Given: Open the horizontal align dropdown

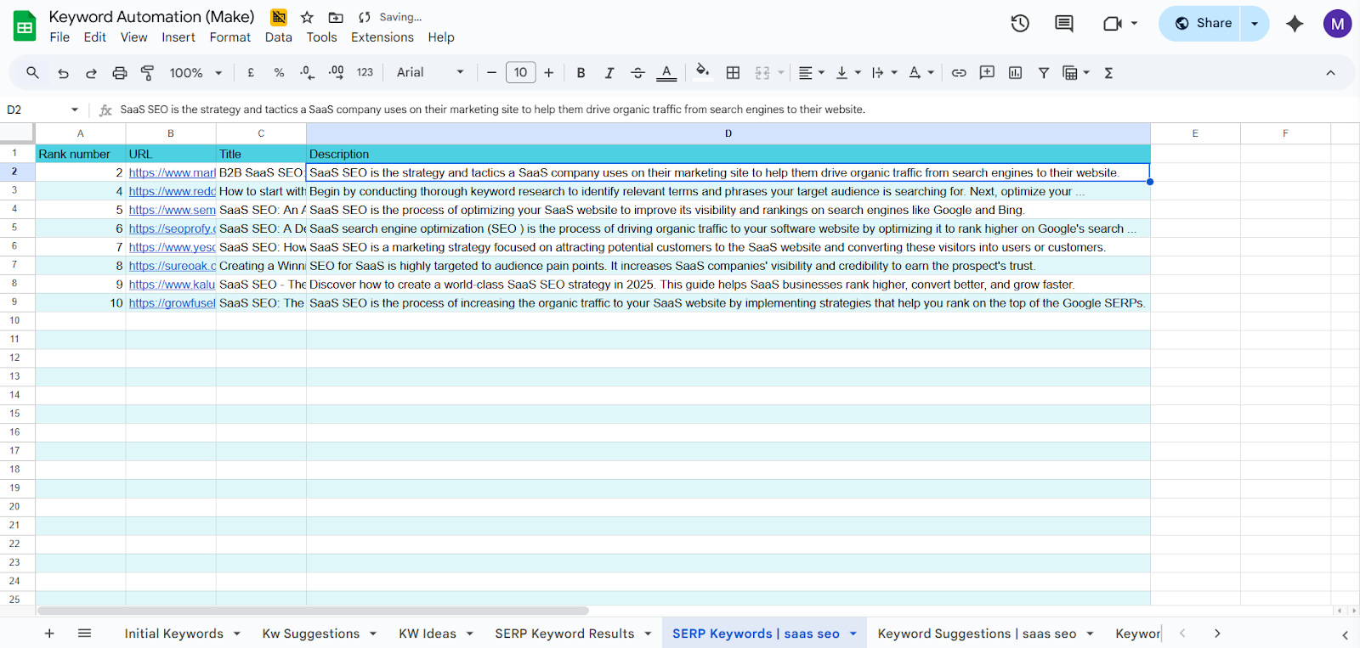Looking at the screenshot, I should 812,73.
